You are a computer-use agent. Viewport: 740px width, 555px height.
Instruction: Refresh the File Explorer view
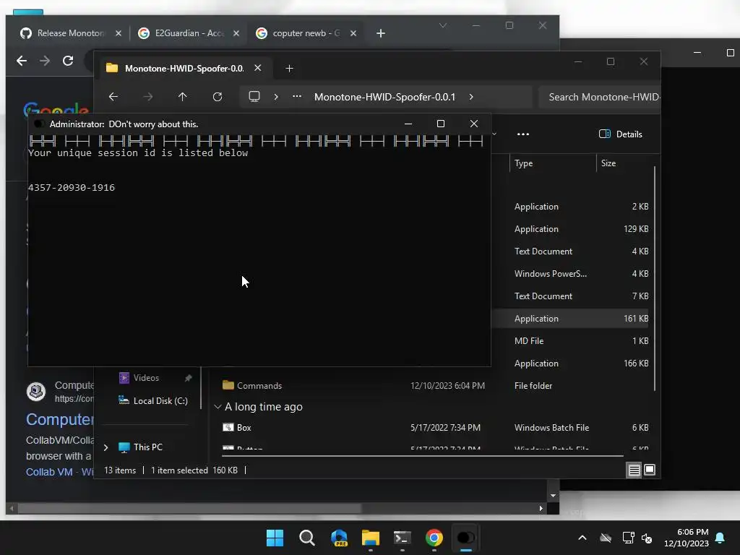218,97
